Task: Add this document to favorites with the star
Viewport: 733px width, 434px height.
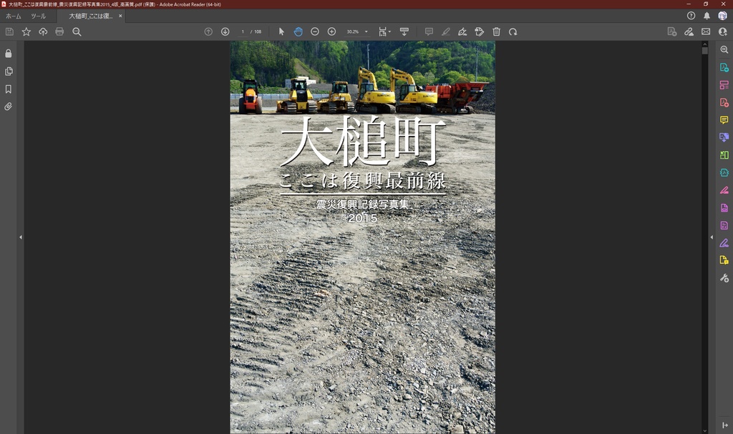Action: [26, 31]
